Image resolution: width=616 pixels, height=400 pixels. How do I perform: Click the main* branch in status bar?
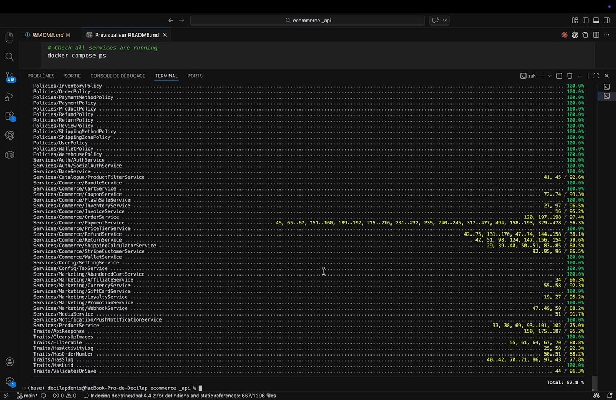click(27, 396)
